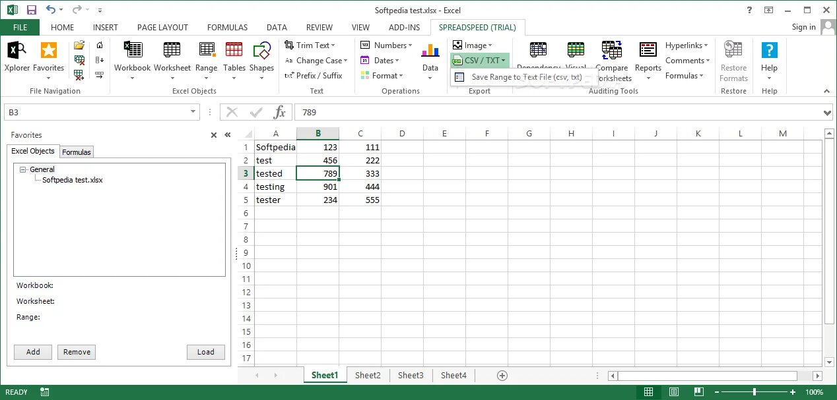Viewport: 837px width, 400px height.
Task: Click the Sign in link
Action: coord(803,27)
